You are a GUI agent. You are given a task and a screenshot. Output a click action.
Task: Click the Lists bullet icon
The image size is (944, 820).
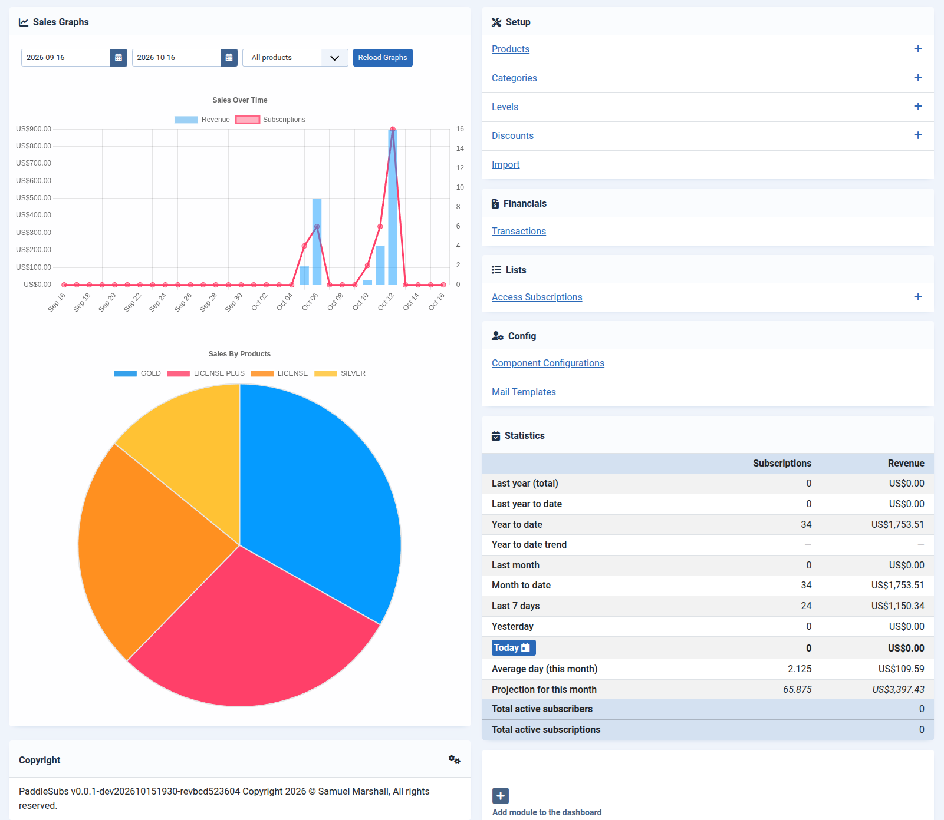point(496,270)
